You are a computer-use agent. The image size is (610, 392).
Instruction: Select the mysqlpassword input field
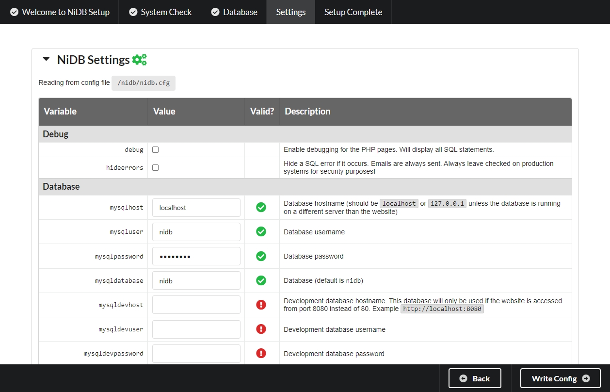point(196,256)
